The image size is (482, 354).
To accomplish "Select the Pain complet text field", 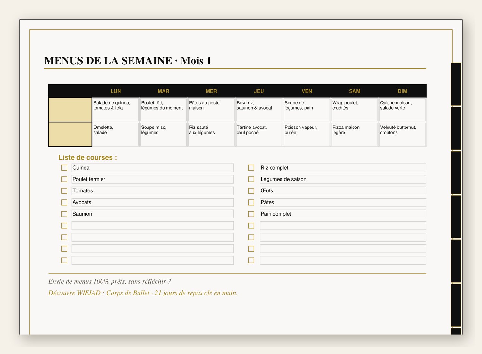I will [343, 214].
